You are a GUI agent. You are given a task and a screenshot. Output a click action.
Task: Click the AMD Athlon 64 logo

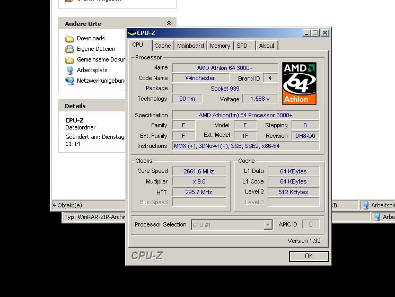point(299,83)
